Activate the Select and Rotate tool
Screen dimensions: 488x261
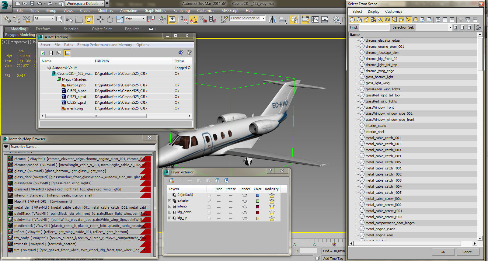click(x=110, y=19)
